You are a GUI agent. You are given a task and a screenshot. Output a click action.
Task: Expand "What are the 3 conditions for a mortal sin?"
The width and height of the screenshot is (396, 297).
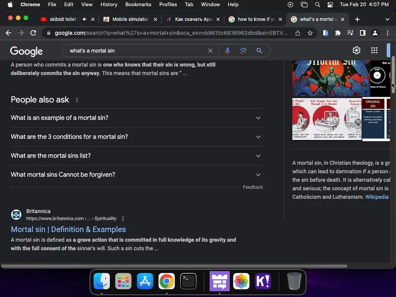pos(137,137)
